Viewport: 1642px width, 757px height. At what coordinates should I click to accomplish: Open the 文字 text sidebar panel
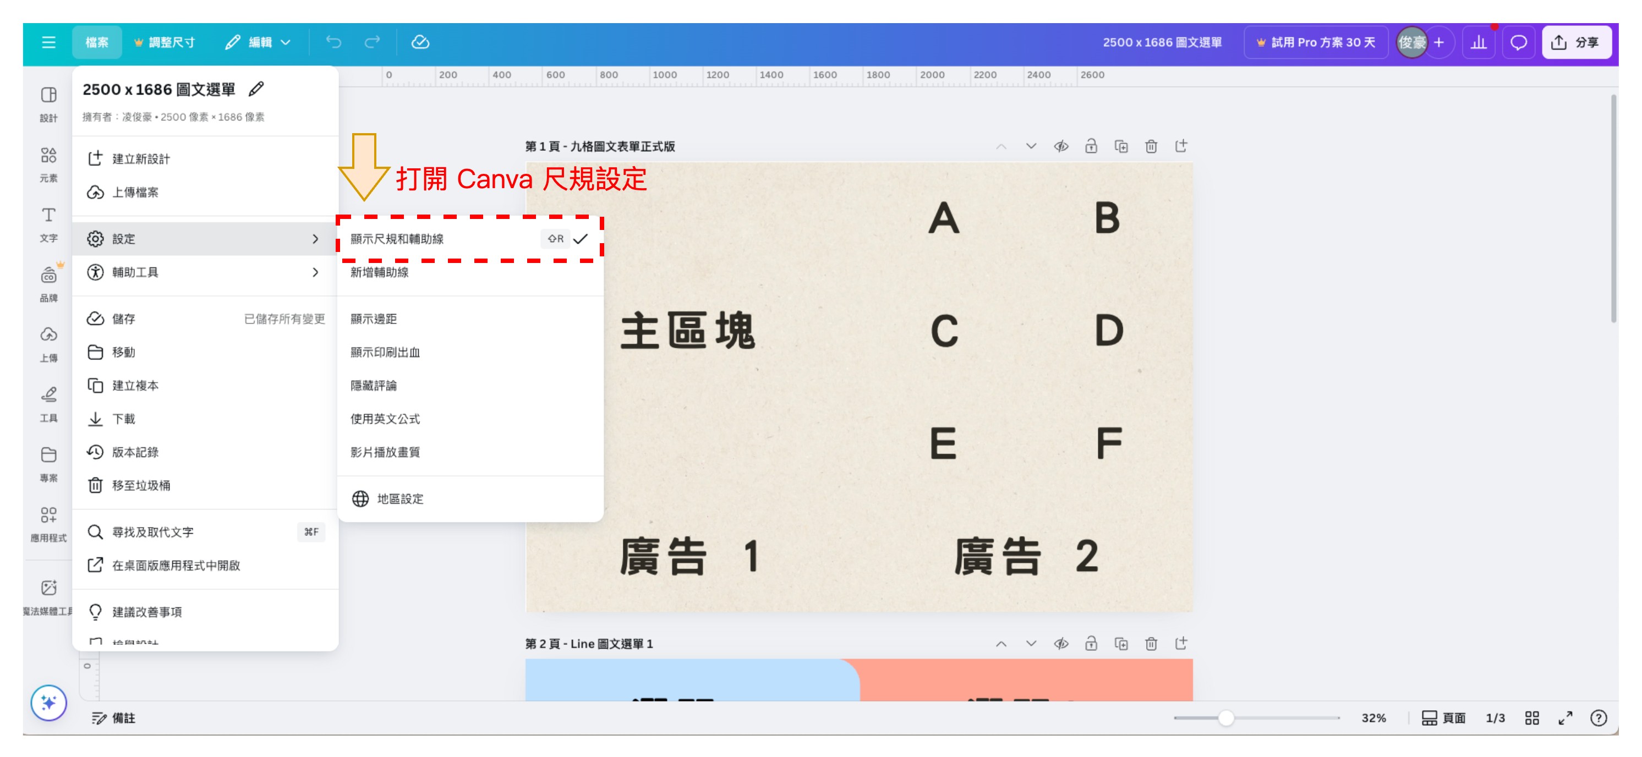[48, 224]
